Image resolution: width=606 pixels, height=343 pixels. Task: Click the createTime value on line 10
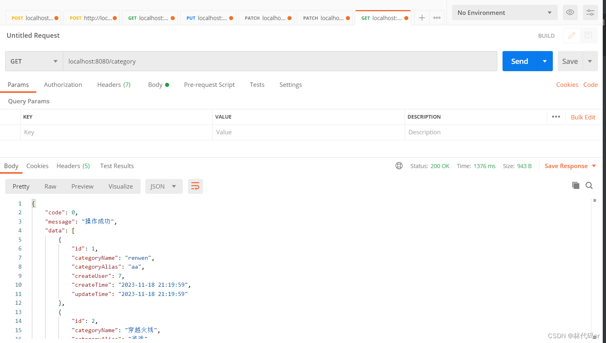(x=153, y=285)
